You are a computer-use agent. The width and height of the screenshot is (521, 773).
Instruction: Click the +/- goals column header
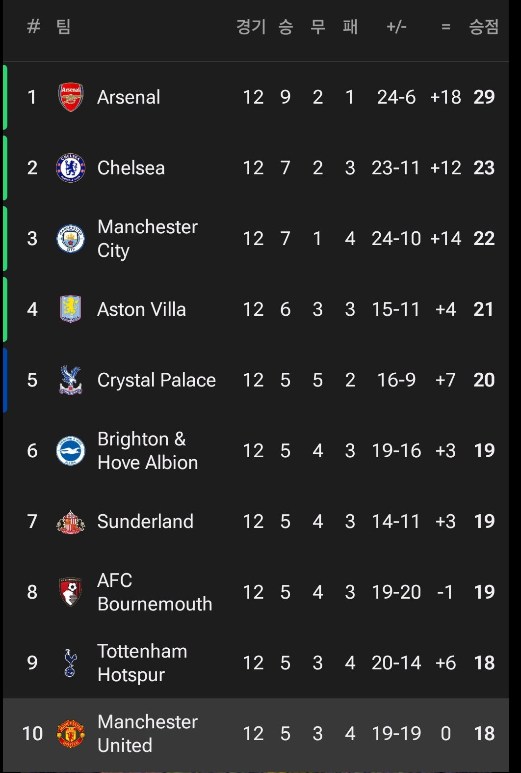pyautogui.click(x=396, y=27)
